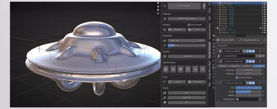The width and height of the screenshot is (277, 109).
Task: Click the Repeat field showing 5
Action: [x=248, y=95]
